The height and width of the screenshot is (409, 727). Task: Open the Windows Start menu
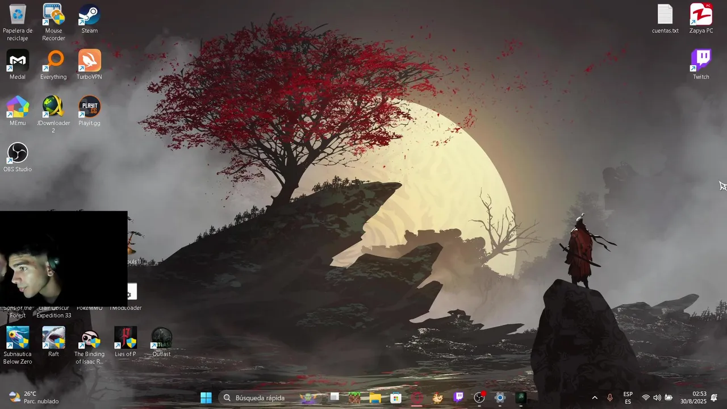[206, 398]
